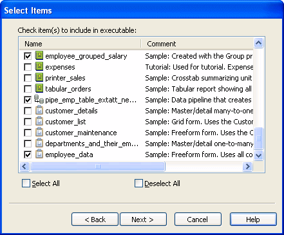Click the customer_details form icon
Viewport: 284px width, 235px height.
click(x=39, y=110)
